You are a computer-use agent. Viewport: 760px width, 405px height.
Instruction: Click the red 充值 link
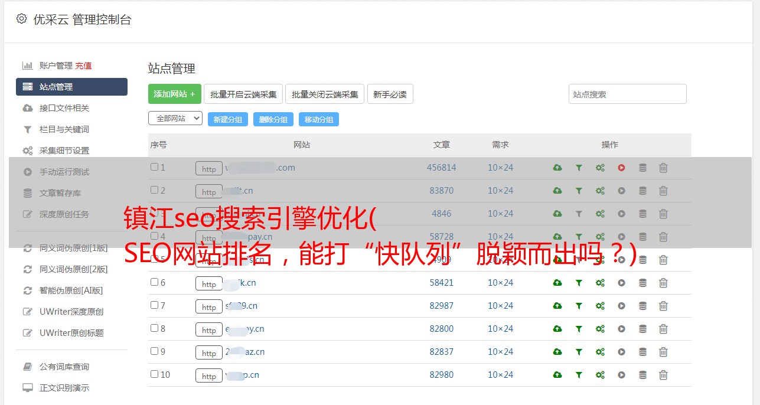83,66
